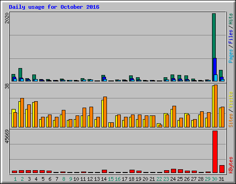Click the orange Sites bar for day 12

91,117
